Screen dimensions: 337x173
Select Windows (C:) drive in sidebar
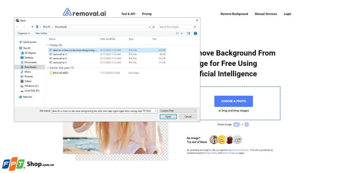coord(29,86)
